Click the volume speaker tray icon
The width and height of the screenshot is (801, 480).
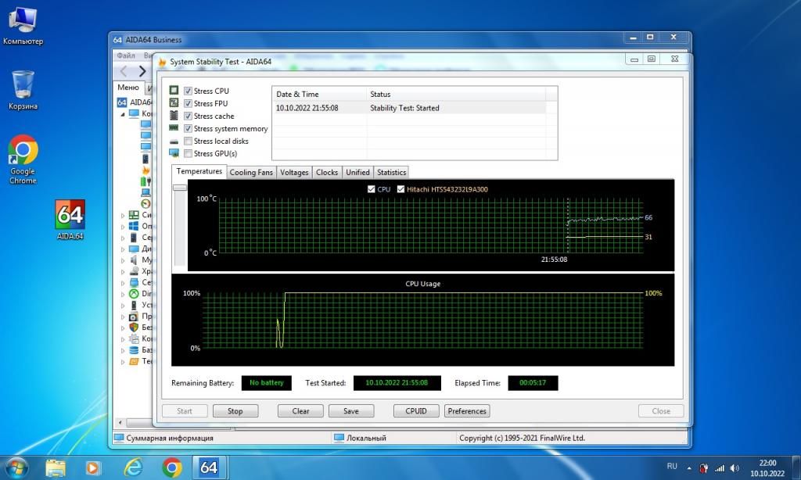(x=735, y=467)
